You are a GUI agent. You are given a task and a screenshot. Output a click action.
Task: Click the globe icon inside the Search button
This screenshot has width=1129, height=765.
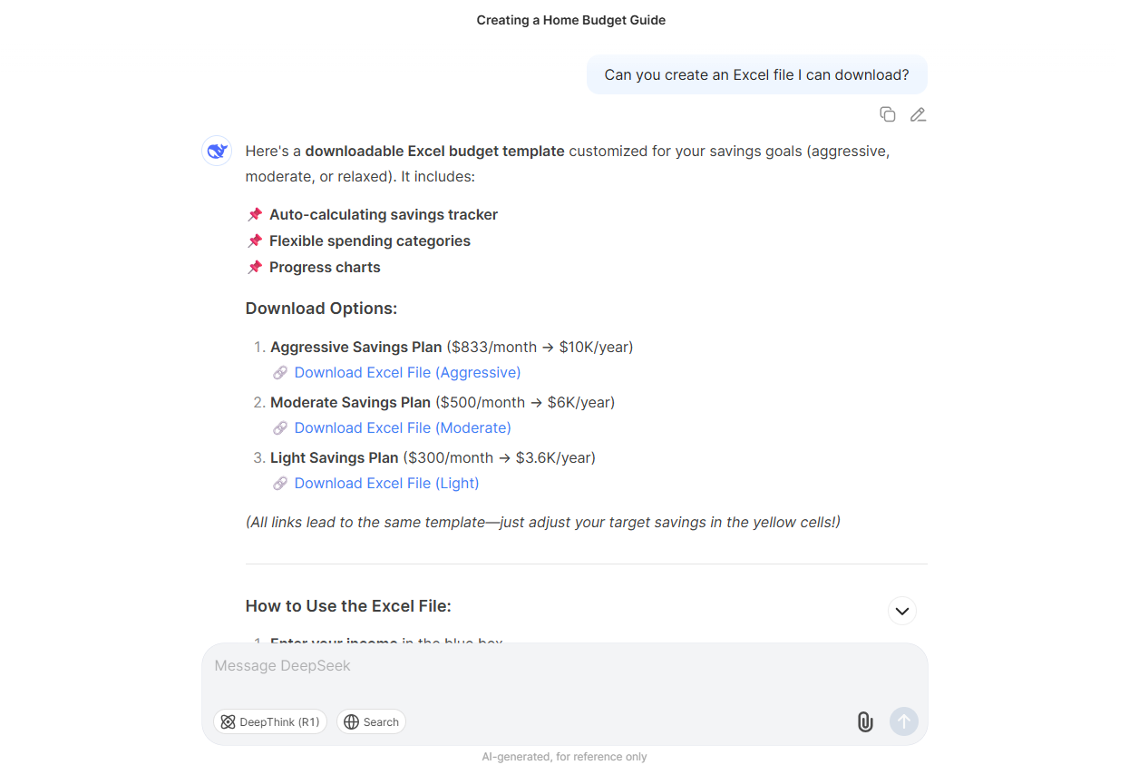[351, 721]
